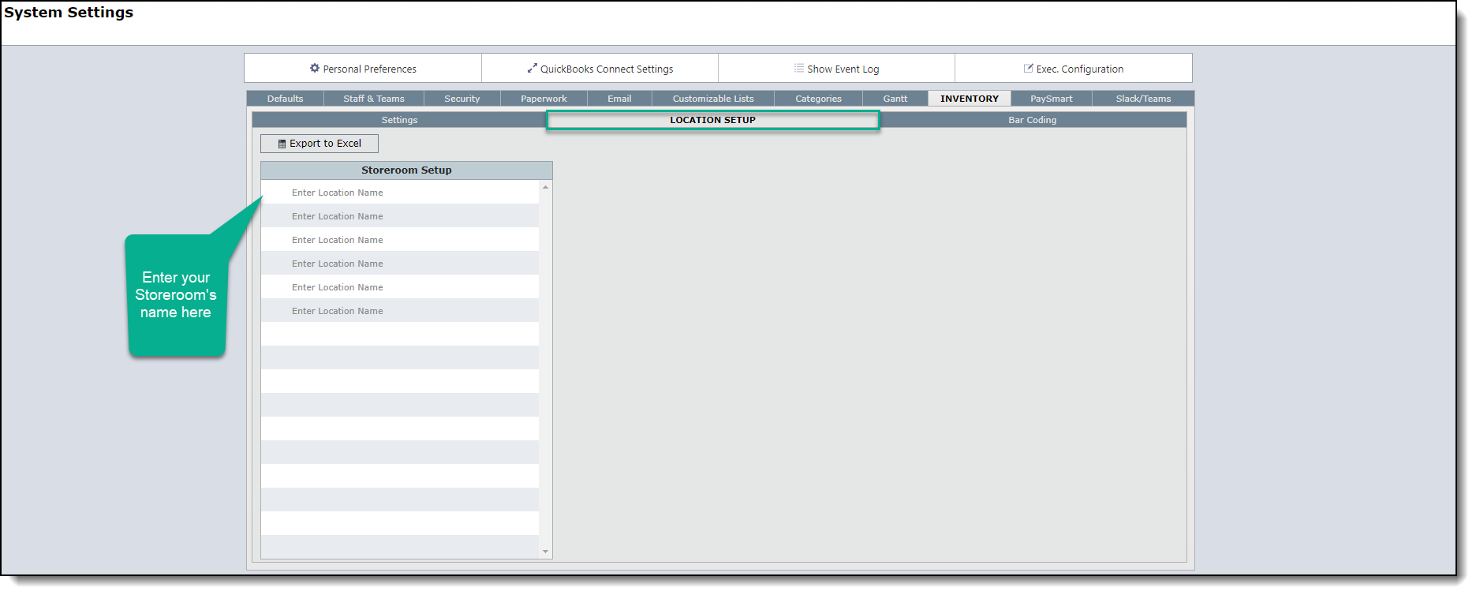Open the Customizable Lists tab

click(x=713, y=99)
